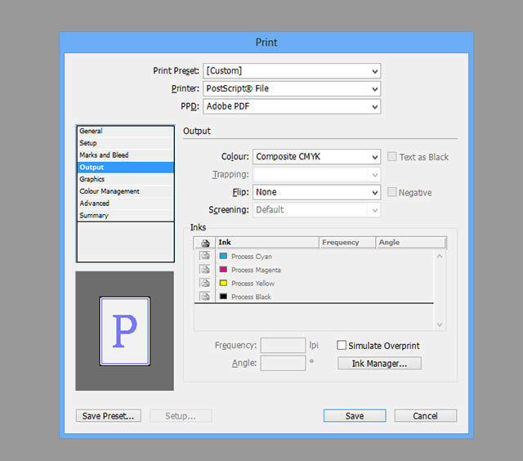Open the Trapping dropdown
Image resolution: width=523 pixels, height=461 pixels.
coord(316,174)
